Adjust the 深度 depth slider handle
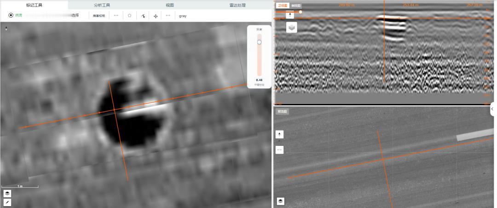The image size is (497, 208). [259, 42]
